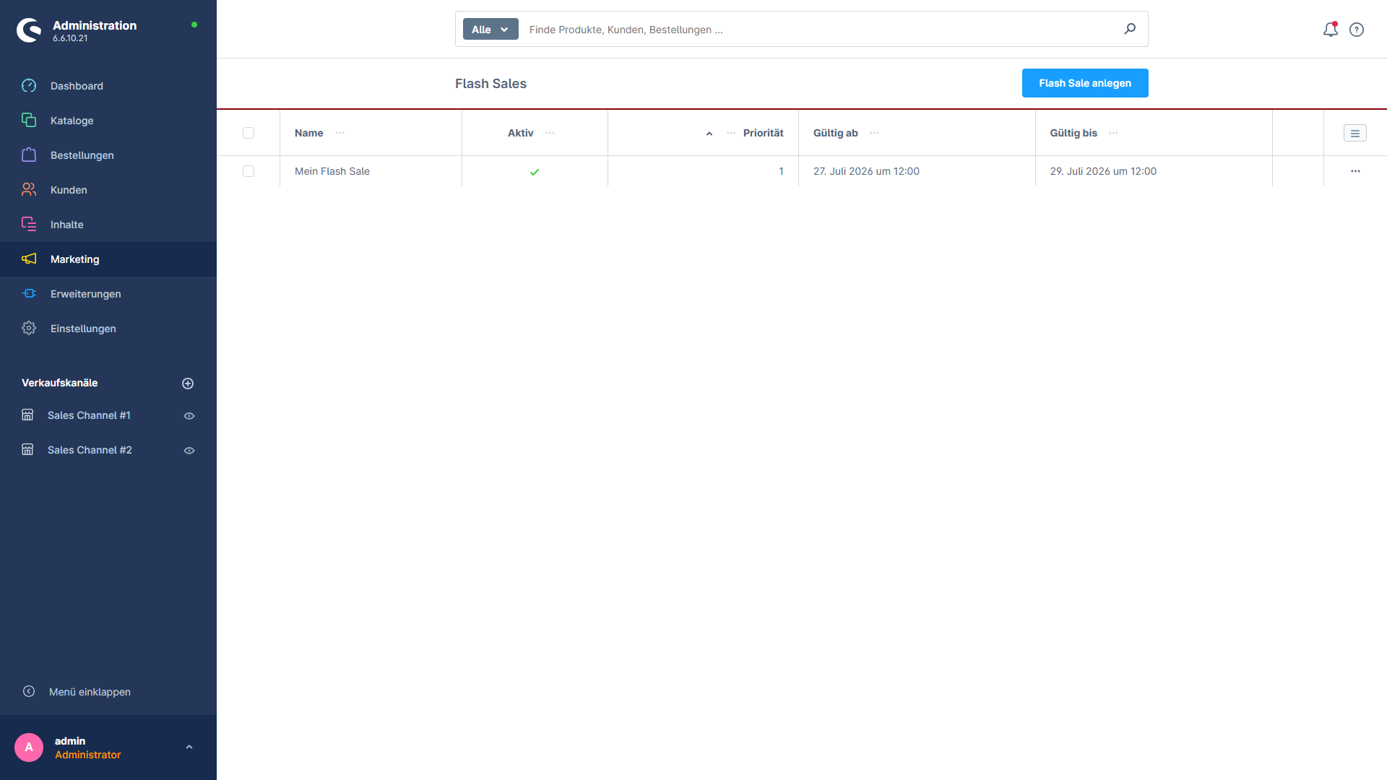Click the Sales Channel #1 storefront icon

pos(27,415)
